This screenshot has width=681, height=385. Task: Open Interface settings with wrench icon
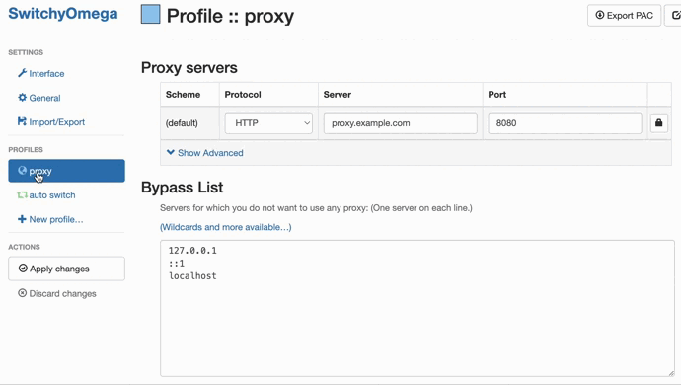[x=41, y=73]
